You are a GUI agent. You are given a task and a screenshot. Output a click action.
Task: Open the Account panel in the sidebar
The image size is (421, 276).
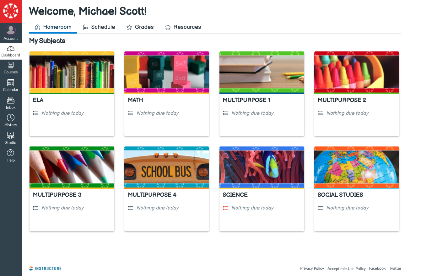(x=11, y=33)
